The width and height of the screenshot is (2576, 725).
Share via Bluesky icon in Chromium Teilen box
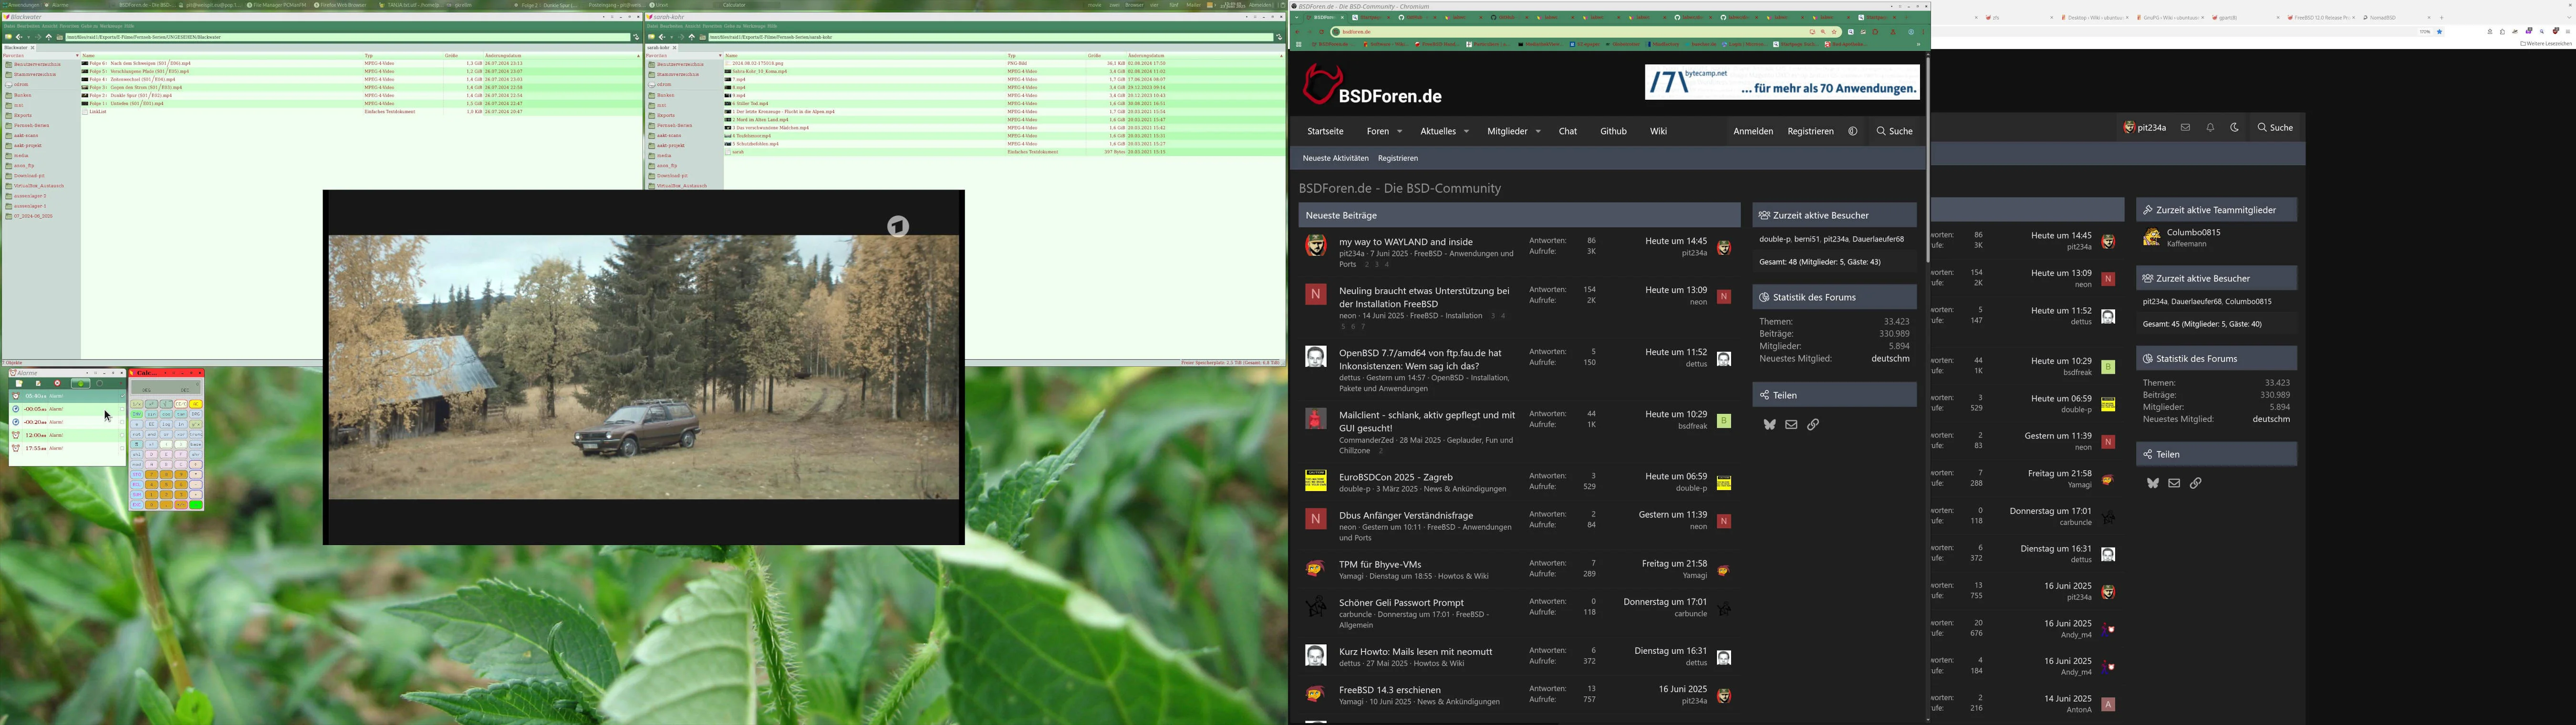[1769, 425]
